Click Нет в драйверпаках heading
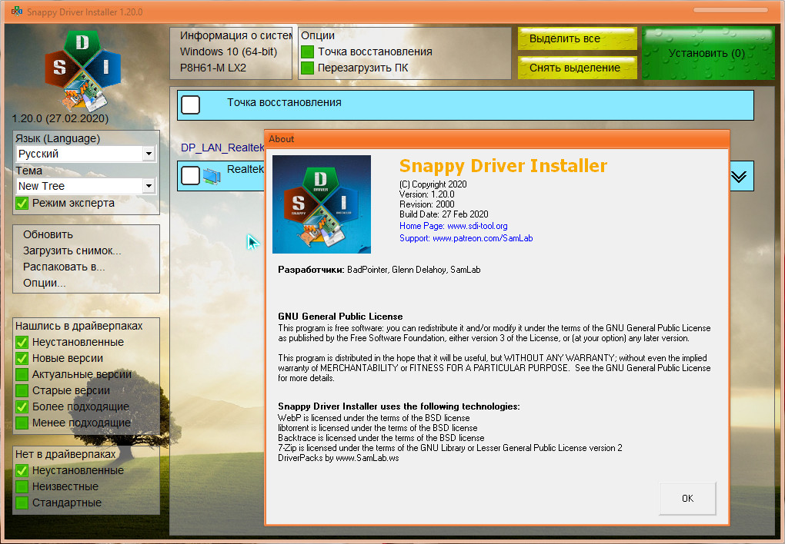 [x=65, y=454]
